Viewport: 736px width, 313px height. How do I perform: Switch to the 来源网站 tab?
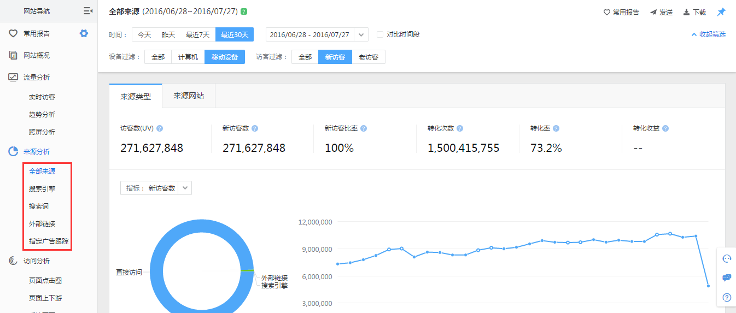coord(189,96)
